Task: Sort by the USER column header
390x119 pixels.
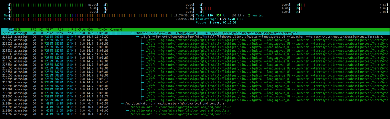Action: click(18, 29)
